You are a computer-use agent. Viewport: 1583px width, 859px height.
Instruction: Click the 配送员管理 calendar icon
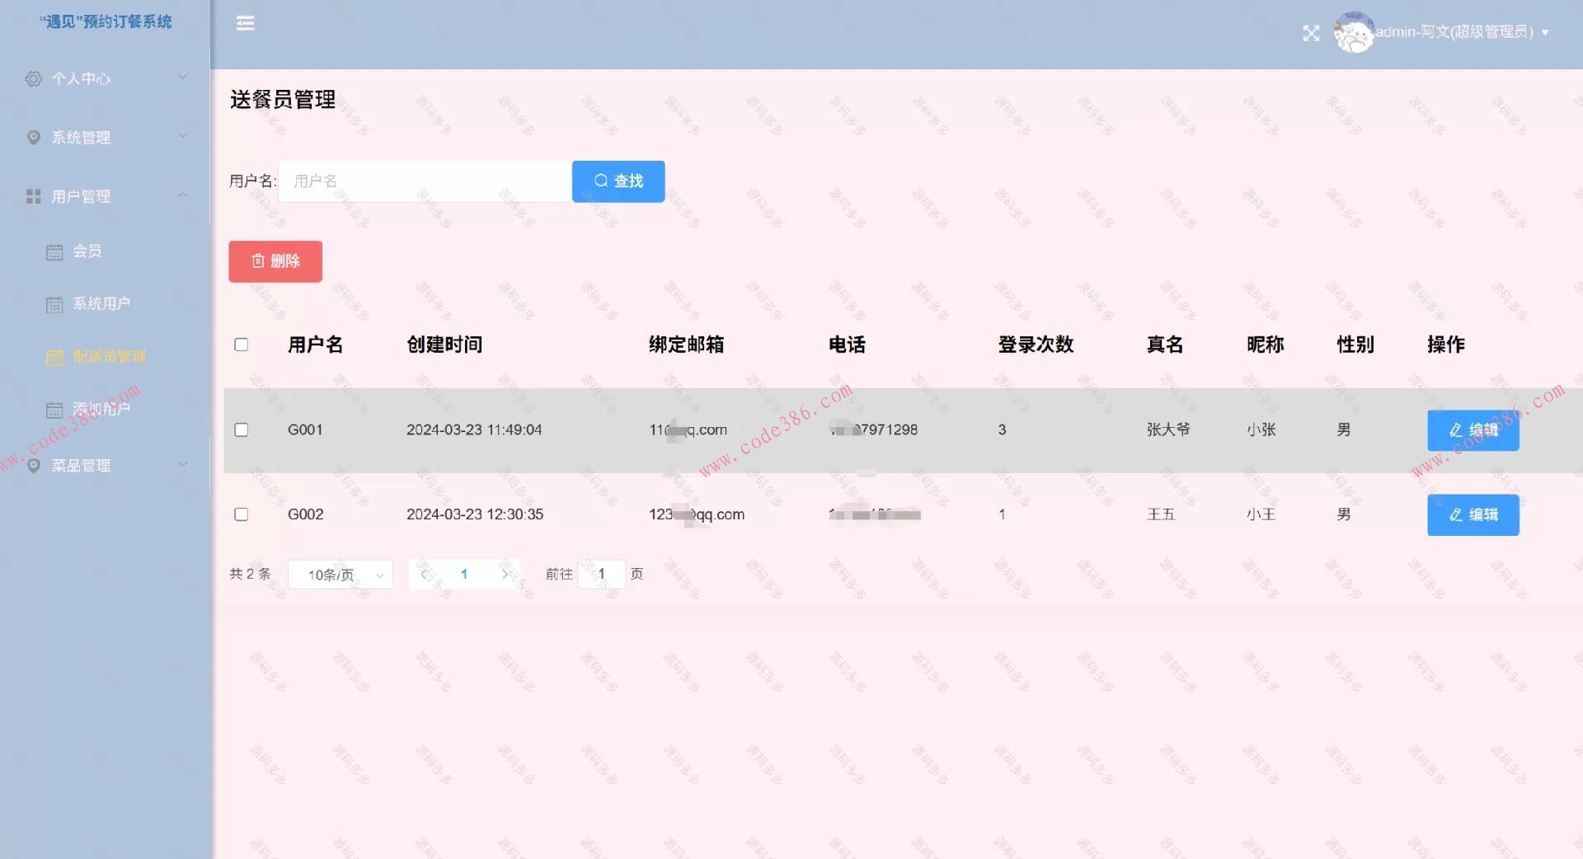(54, 357)
